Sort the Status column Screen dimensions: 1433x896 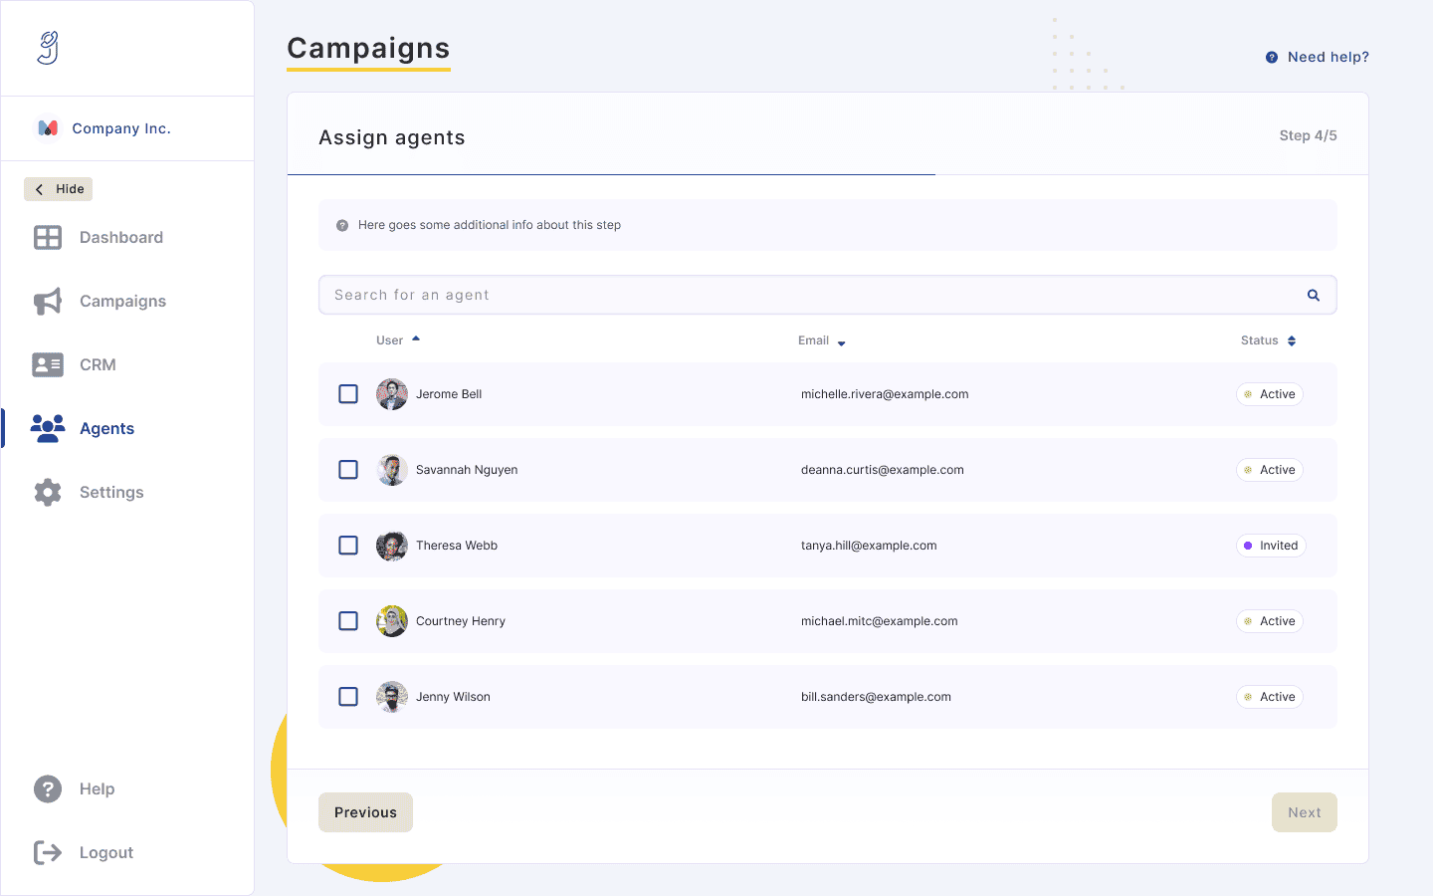(x=1293, y=340)
